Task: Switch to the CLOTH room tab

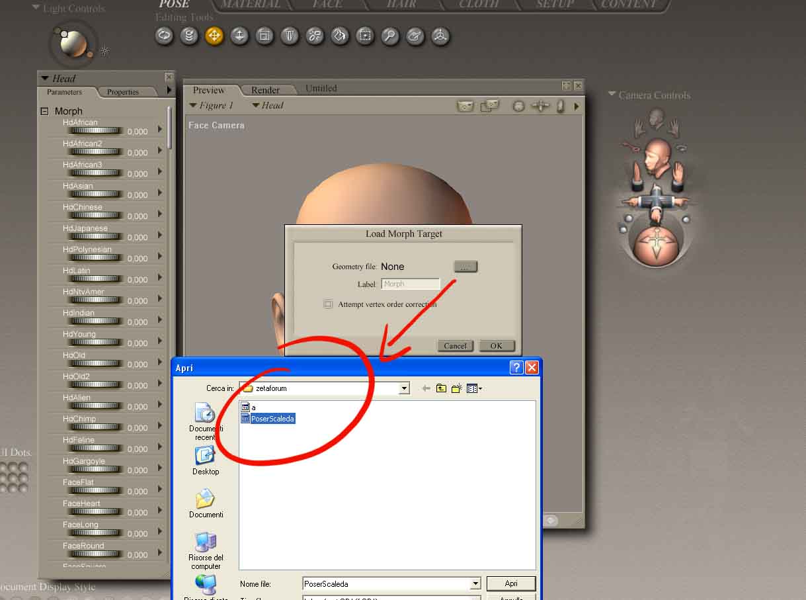Action: 479,5
